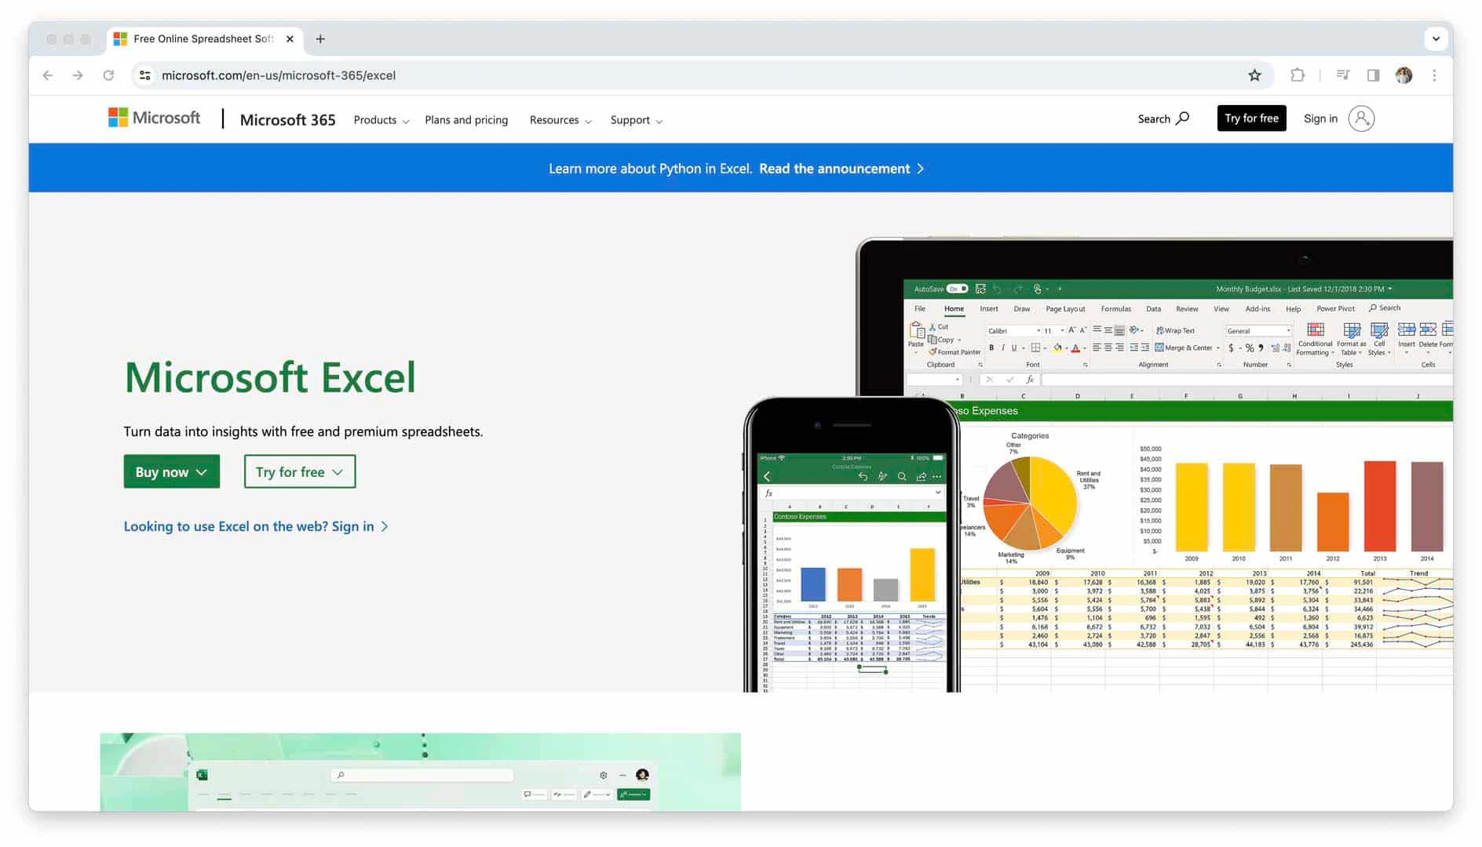Screen dimensions: 1482x847
Task: Click Format as Table in the Excel ribbon
Action: coord(1351,339)
